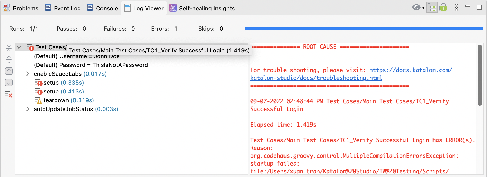This screenshot has height=177, width=487.
Task: Collapse the top Test Cases node
Action: (x=19, y=47)
